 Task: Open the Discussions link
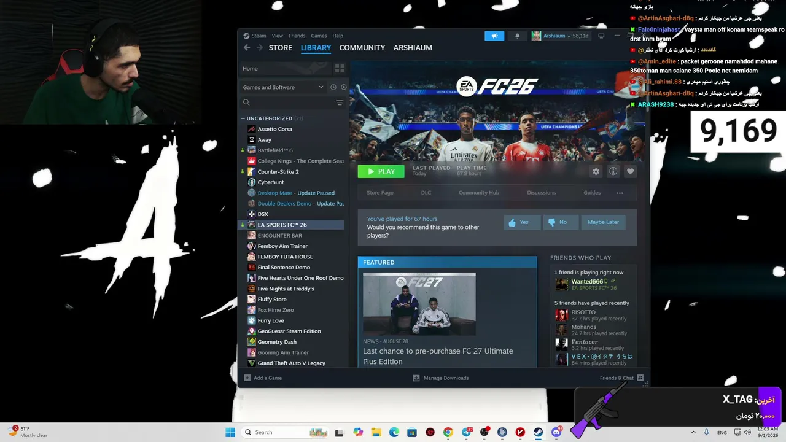542,193
